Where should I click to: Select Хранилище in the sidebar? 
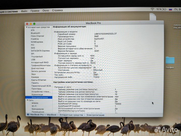tap(37, 94)
